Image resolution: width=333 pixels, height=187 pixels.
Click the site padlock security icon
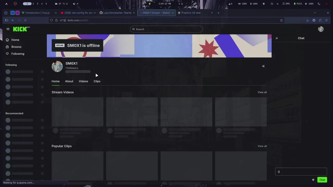click(x=56, y=20)
